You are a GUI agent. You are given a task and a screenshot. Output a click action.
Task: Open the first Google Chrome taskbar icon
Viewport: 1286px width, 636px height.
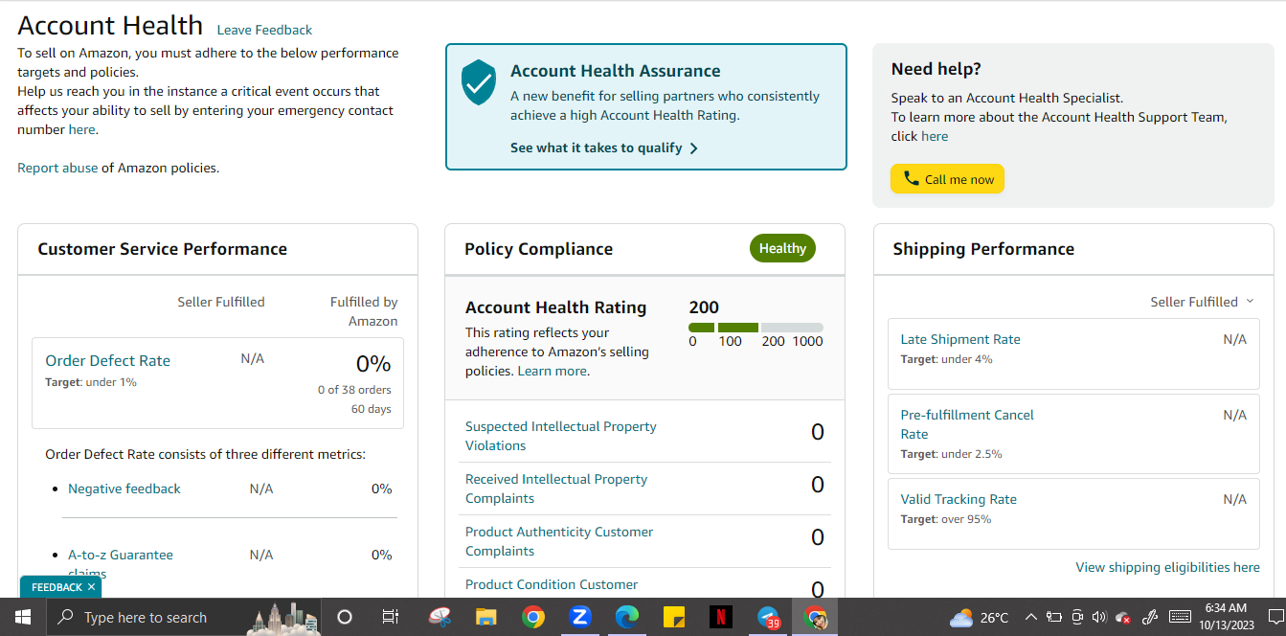tap(533, 617)
